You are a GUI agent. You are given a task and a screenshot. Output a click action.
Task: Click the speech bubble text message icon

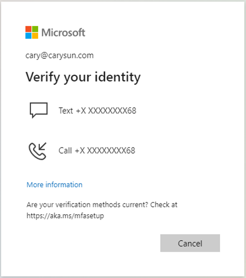pyautogui.click(x=39, y=110)
